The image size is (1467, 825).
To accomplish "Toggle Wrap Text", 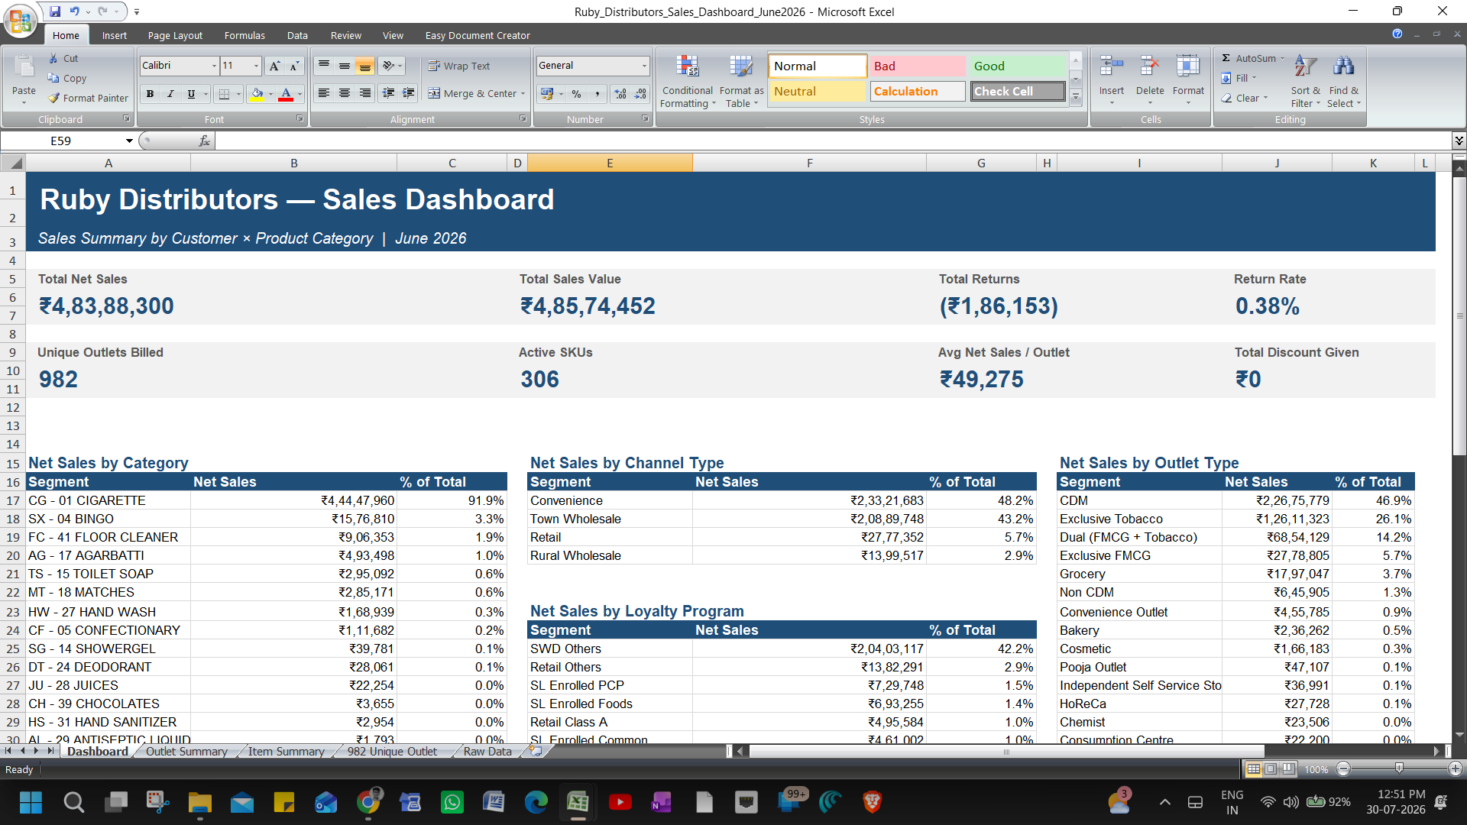I will [459, 66].
